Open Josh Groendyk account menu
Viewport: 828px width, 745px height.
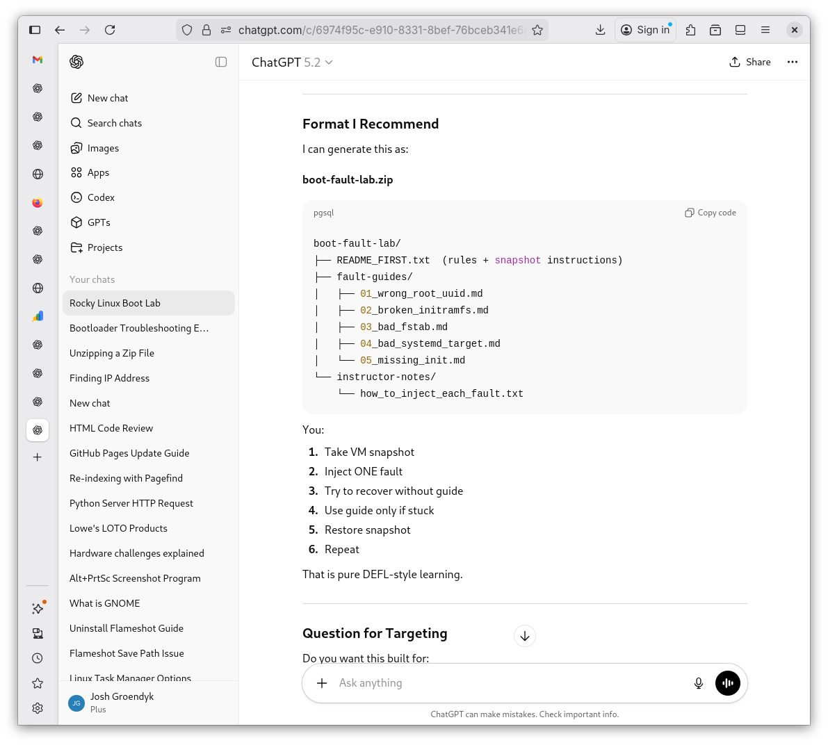point(122,702)
